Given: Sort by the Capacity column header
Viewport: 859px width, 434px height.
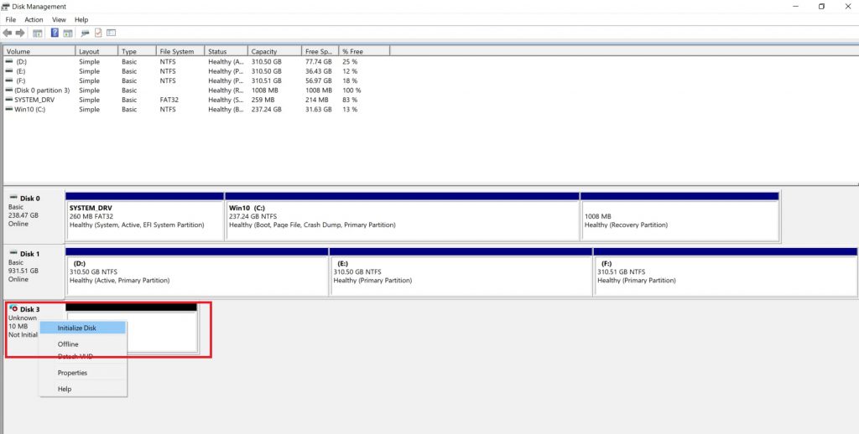Looking at the screenshot, I should point(274,51).
